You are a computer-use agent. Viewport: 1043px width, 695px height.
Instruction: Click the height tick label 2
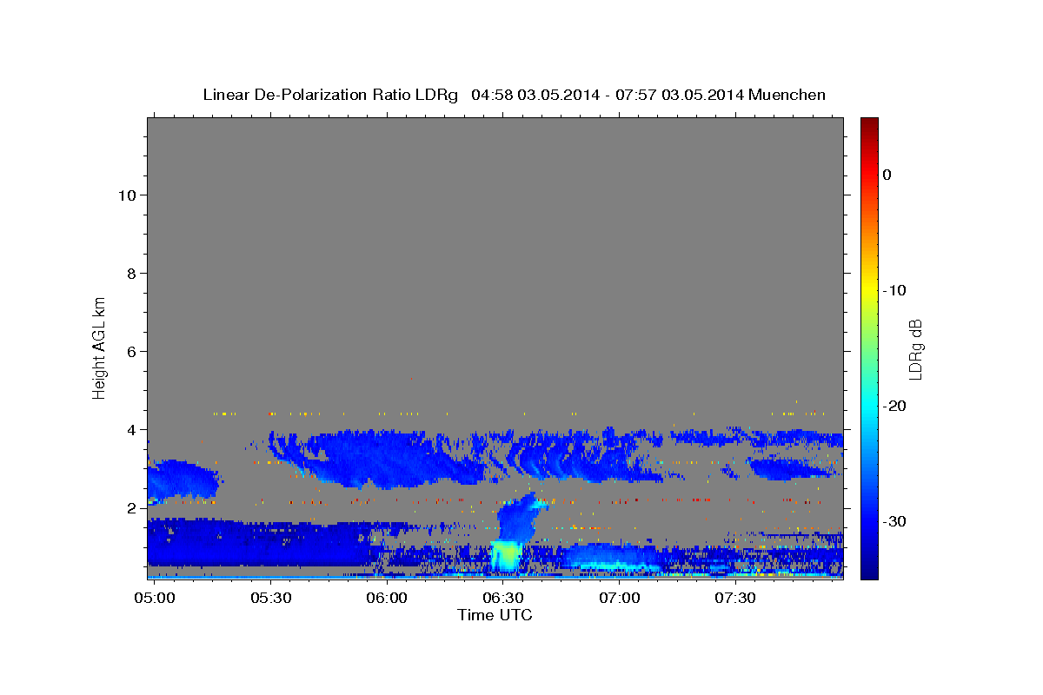point(132,508)
